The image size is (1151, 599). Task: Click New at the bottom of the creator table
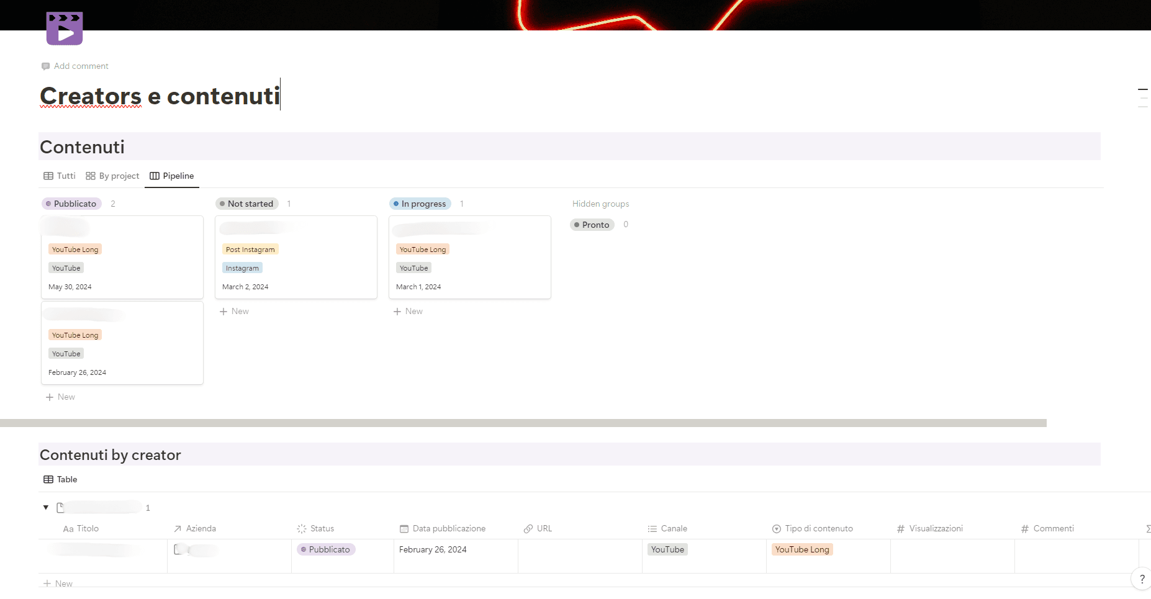(57, 583)
